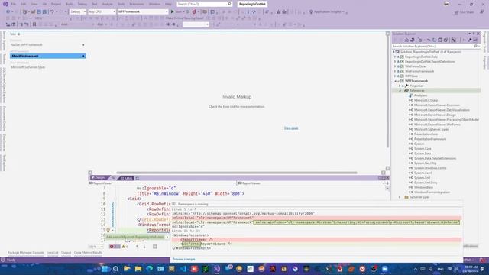Open the Code Metrics Results tab
Viewport: 489px width, 275px height.
[88, 253]
